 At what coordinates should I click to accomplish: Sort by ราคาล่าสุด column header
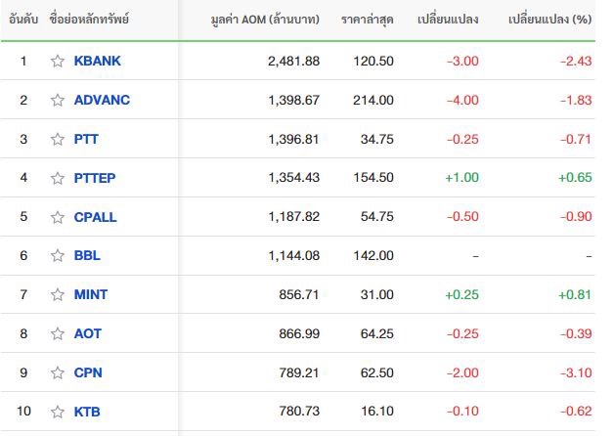(367, 20)
